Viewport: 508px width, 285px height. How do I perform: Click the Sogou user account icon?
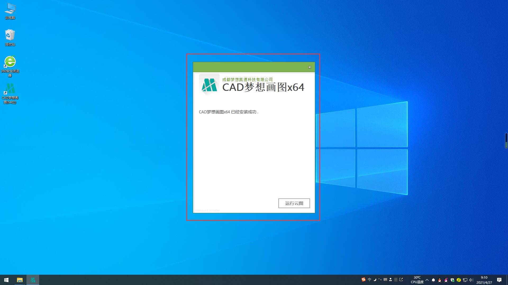391,279
